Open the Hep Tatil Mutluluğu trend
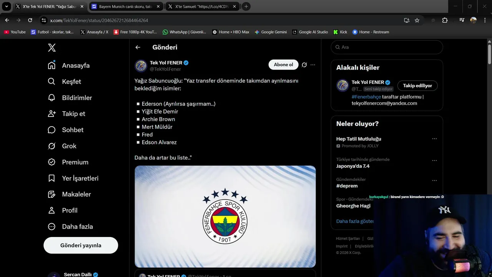 click(x=359, y=139)
